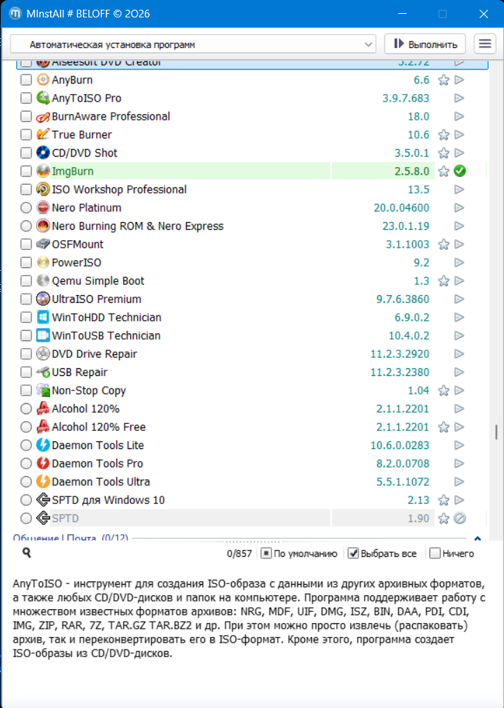Viewport: 504px width, 708px height.
Task: Collapse the Общение | Почта section chevron
Action: point(478,538)
